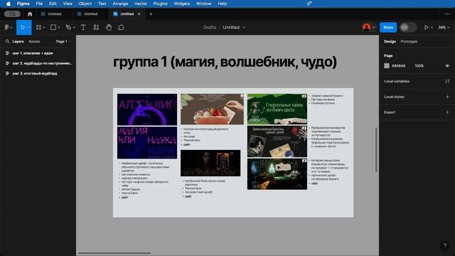This screenshot has height=256, width=455.
Task: Open the Apple menu
Action: pyautogui.click(x=9, y=4)
